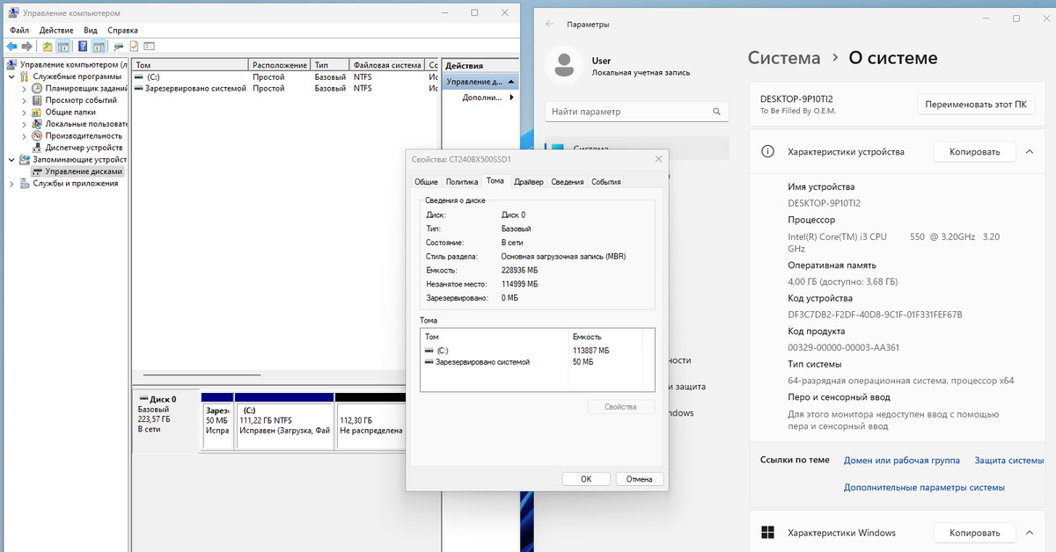Click the checkmark properties toolbar icon

(x=134, y=46)
